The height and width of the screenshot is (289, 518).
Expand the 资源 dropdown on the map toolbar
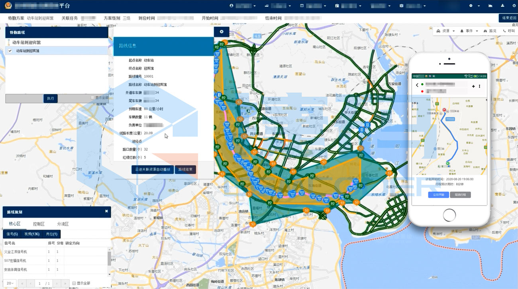[x=445, y=31]
